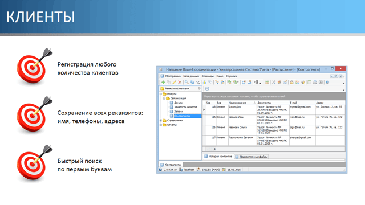The height and width of the screenshot is (205, 365).
Task: Click the clock icon above the grid
Action: (x=207, y=89)
